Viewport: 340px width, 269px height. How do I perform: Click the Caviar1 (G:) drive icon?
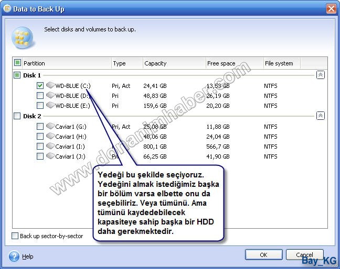(50, 126)
